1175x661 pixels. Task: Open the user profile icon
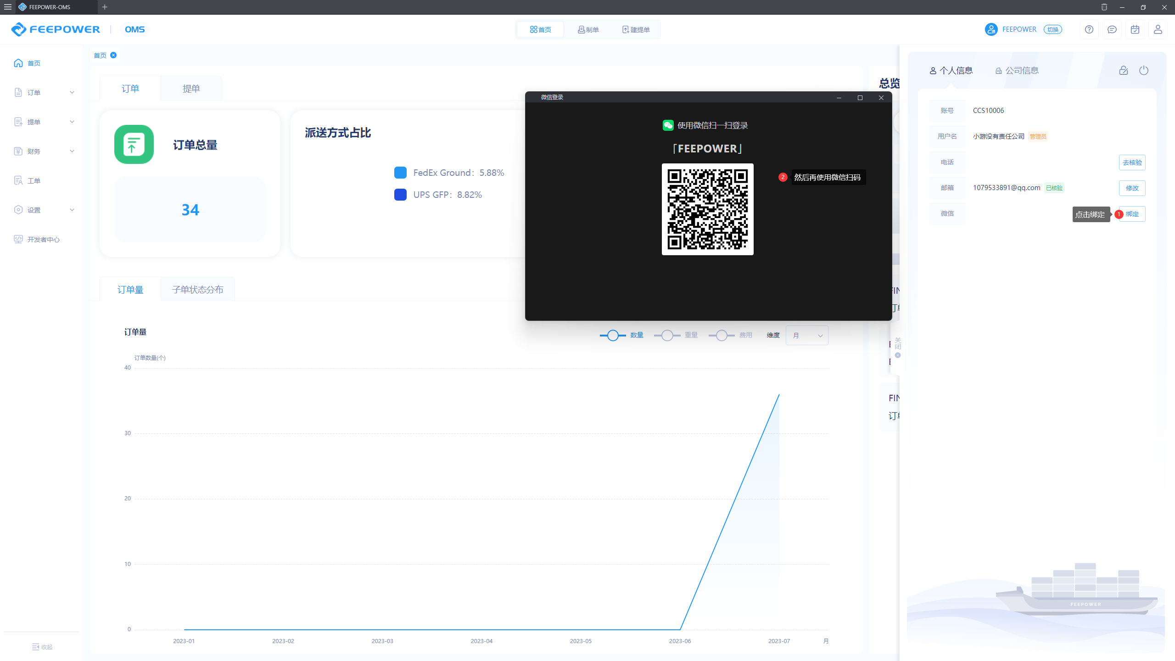pyautogui.click(x=1158, y=29)
